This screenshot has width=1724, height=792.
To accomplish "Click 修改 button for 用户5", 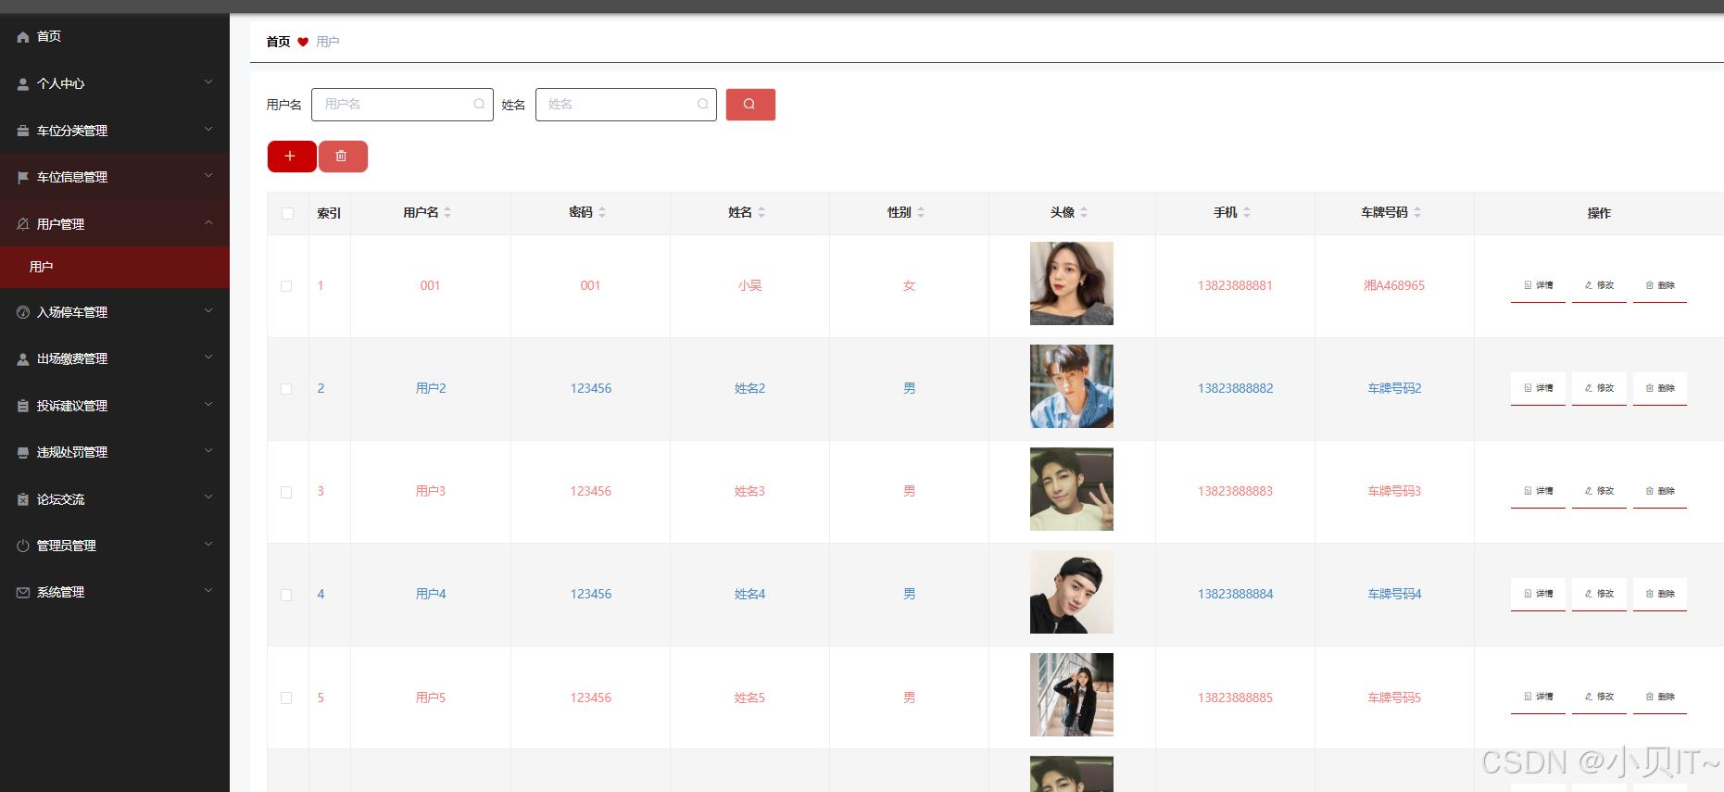I will click(x=1599, y=697).
